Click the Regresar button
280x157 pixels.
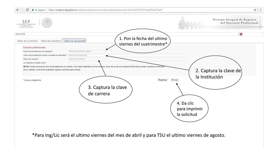click(x=163, y=80)
